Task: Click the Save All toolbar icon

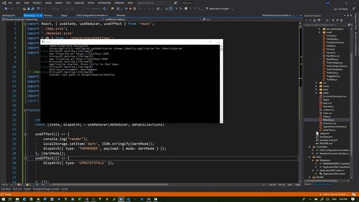Action: click(33, 9)
